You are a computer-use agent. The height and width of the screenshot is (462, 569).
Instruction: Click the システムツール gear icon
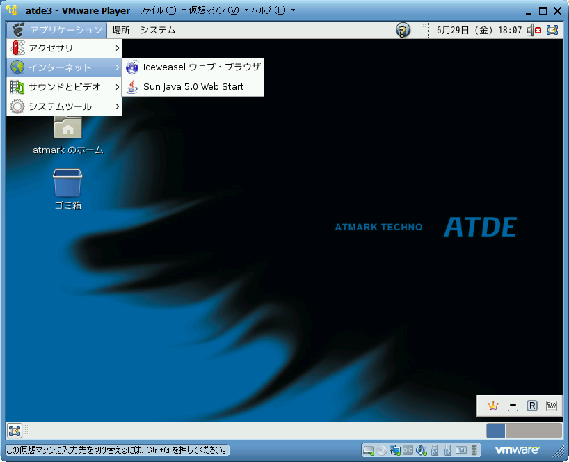tap(17, 106)
